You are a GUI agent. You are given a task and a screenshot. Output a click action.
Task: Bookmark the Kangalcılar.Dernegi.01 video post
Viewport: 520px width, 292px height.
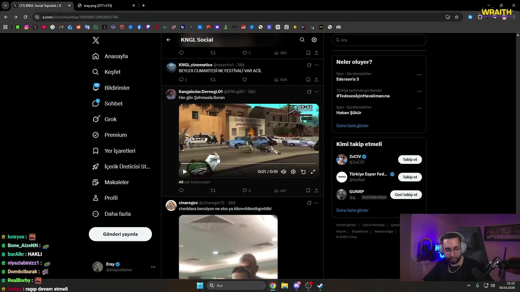tap(308, 191)
